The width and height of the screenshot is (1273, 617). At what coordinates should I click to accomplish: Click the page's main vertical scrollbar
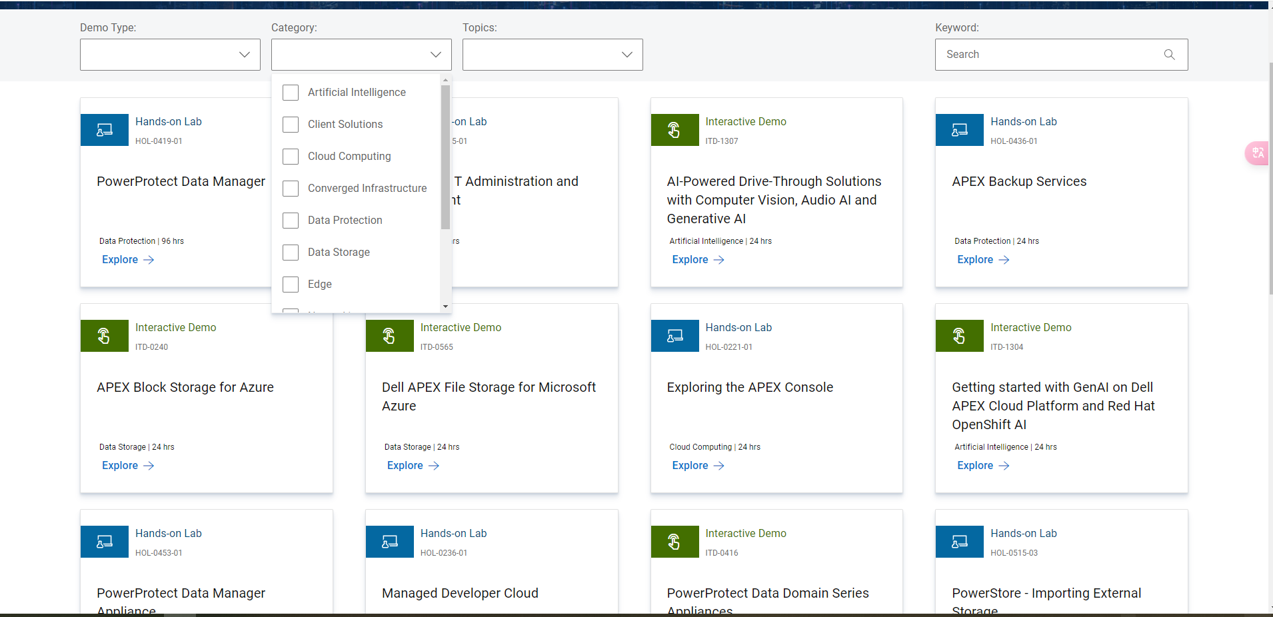[x=1270, y=179]
